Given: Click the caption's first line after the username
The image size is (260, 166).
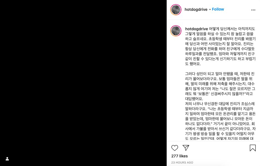Looking at the screenshot, I should coord(232,29).
